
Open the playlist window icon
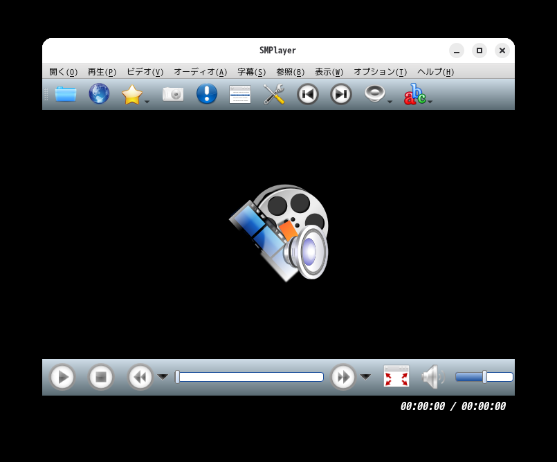[x=240, y=94]
